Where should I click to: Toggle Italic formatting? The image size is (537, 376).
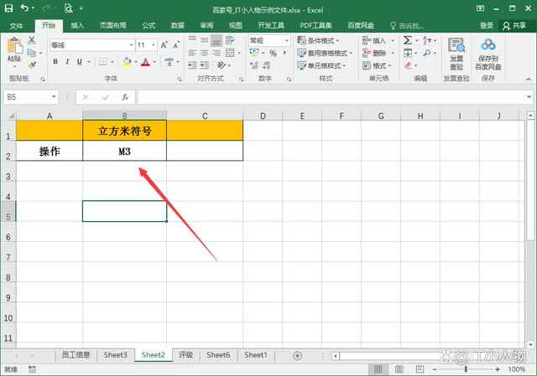tap(68, 62)
